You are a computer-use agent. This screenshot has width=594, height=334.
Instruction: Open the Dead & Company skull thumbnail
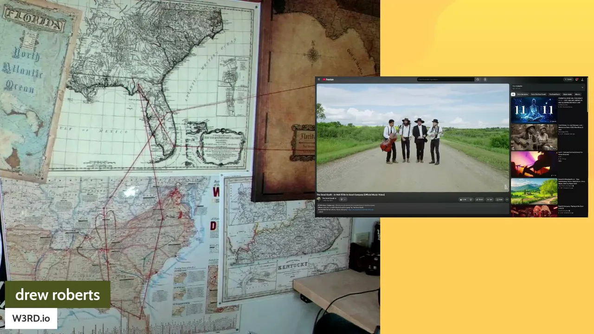pos(534,211)
